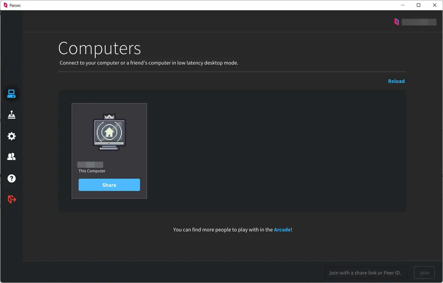
Task: Open the Arcade link in the hint text
Action: 282,229
